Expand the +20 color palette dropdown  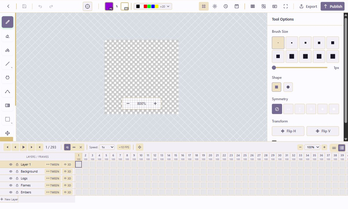pyautogui.click(x=165, y=6)
